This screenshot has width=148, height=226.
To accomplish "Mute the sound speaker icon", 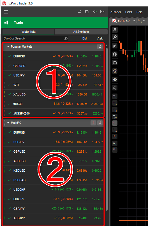I will pos(95,12).
